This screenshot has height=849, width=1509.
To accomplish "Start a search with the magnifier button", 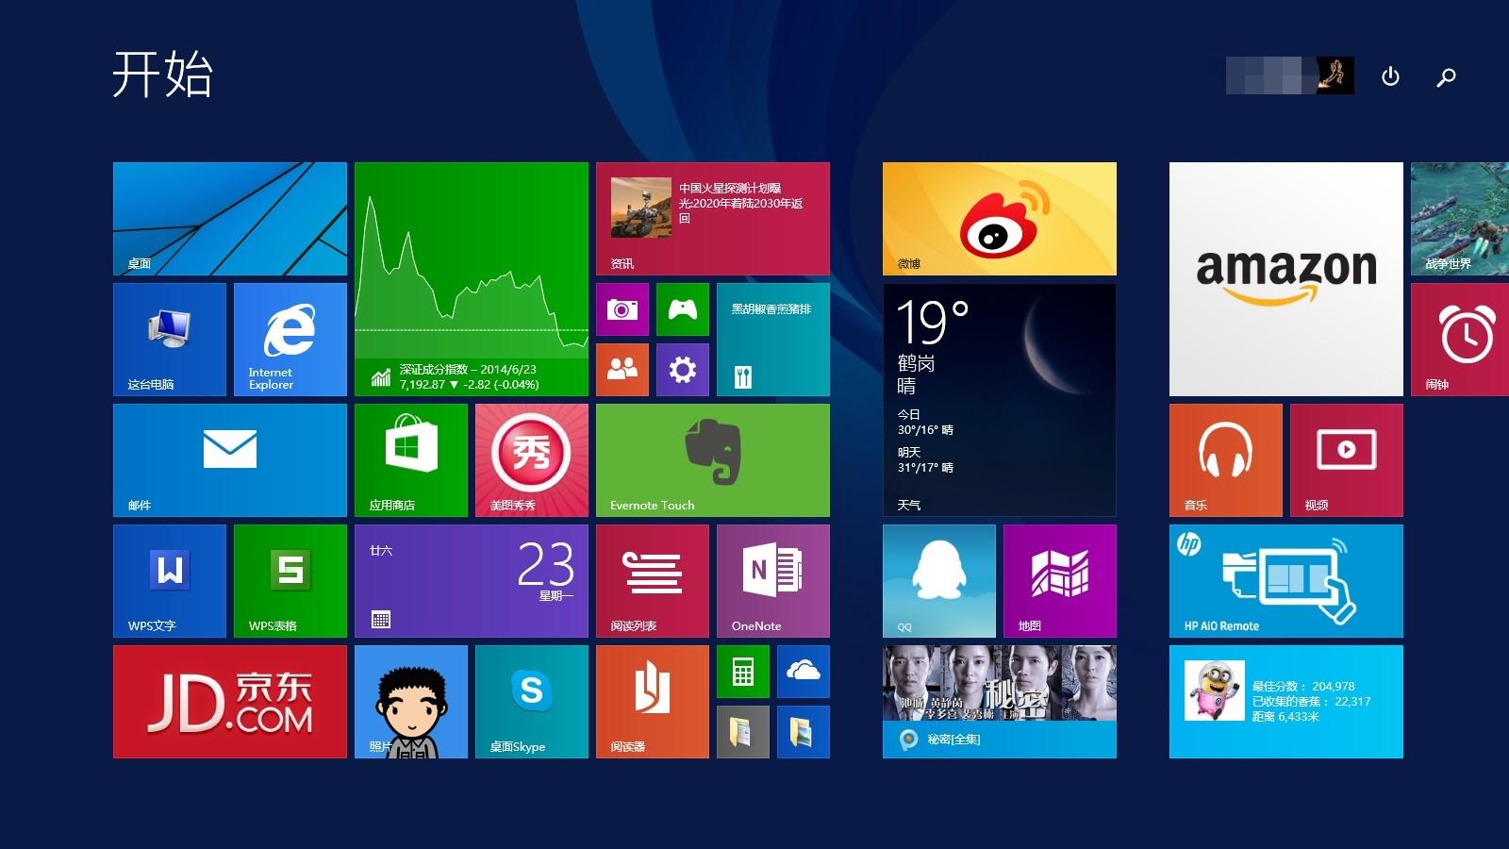I will coord(1446,77).
